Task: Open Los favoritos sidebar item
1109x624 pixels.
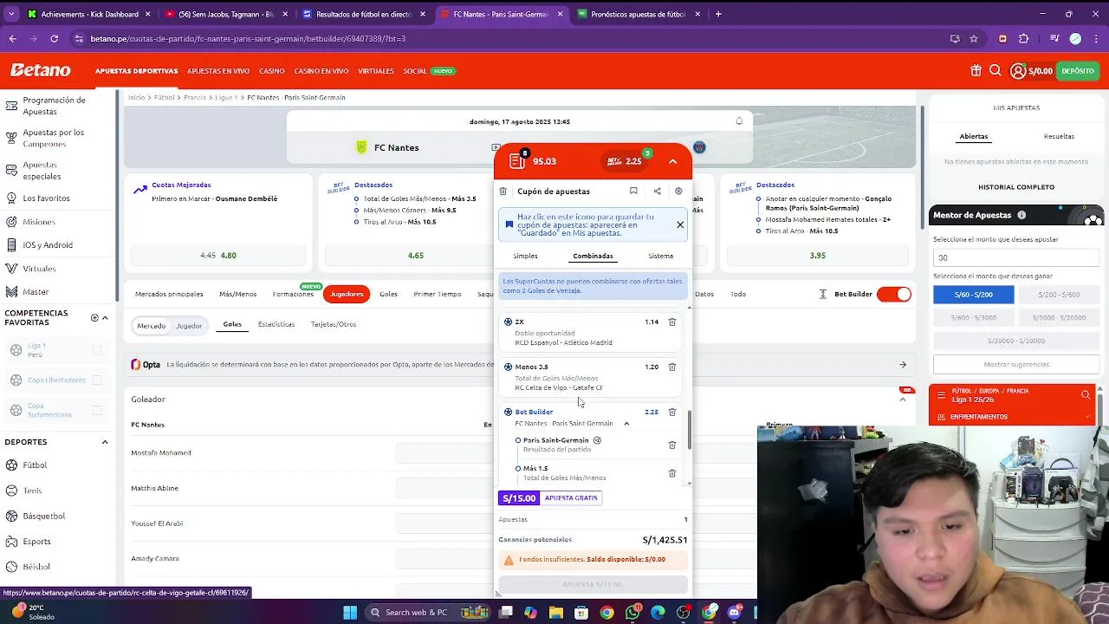Action: tap(46, 198)
